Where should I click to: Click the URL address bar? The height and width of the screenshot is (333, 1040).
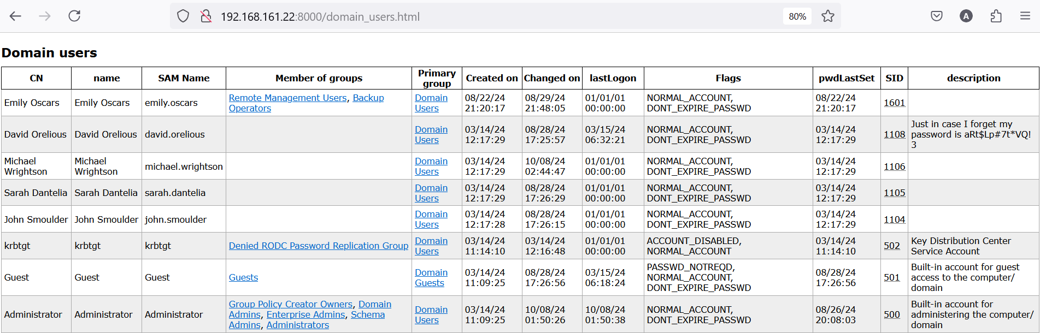click(492, 16)
